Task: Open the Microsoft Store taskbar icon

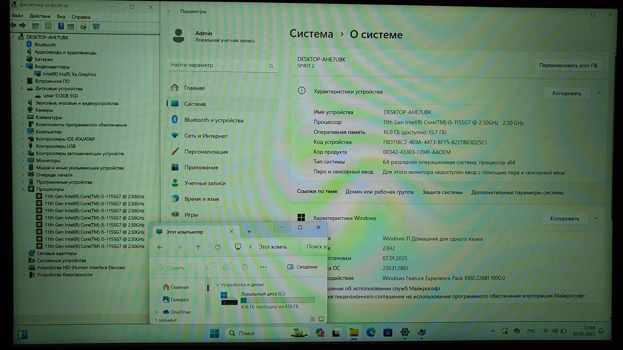Action: (x=388, y=333)
